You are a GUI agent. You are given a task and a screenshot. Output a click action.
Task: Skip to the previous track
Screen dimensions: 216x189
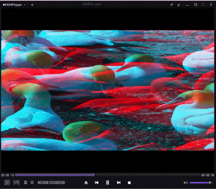point(97,183)
